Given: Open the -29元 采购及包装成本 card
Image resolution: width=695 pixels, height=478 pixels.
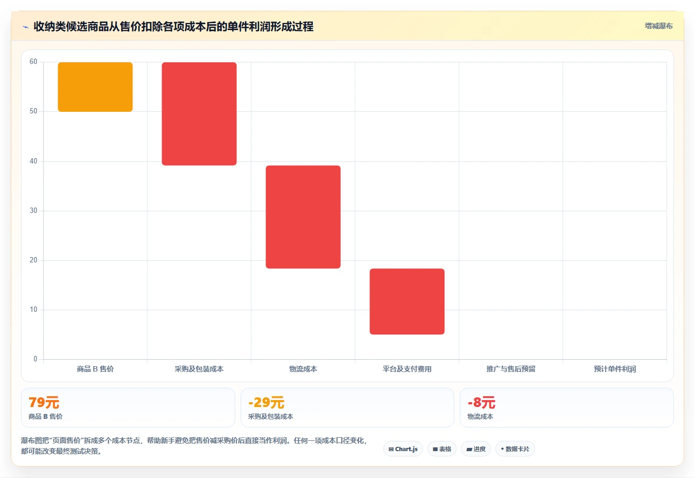Looking at the screenshot, I should pyautogui.click(x=347, y=408).
